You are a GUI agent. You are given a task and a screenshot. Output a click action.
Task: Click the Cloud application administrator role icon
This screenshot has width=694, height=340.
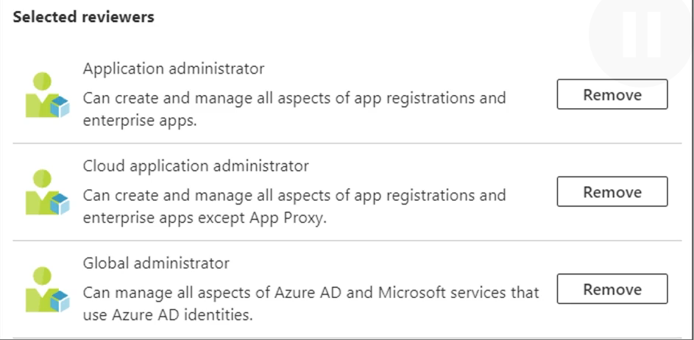point(46,193)
